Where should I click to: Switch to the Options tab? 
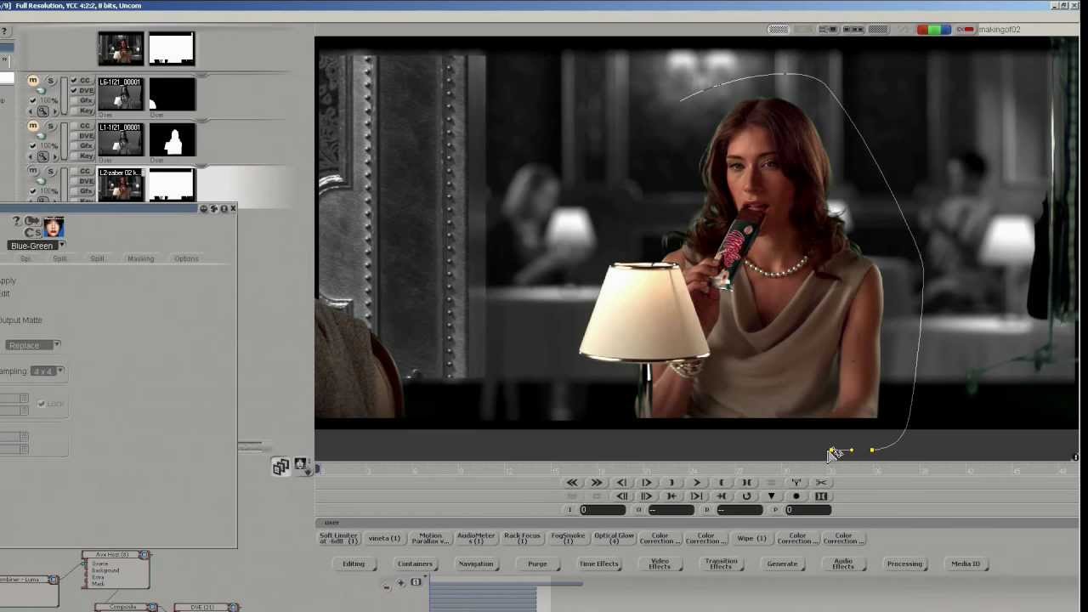[186, 258]
